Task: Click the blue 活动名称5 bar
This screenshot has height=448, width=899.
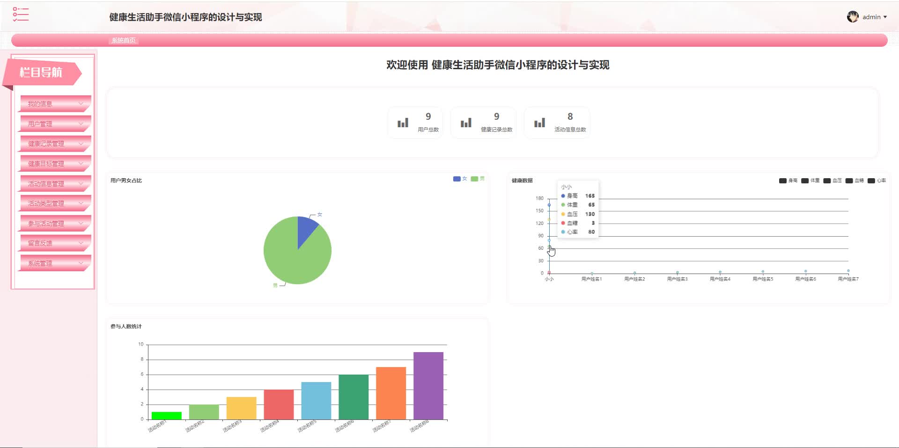Action: [x=316, y=401]
